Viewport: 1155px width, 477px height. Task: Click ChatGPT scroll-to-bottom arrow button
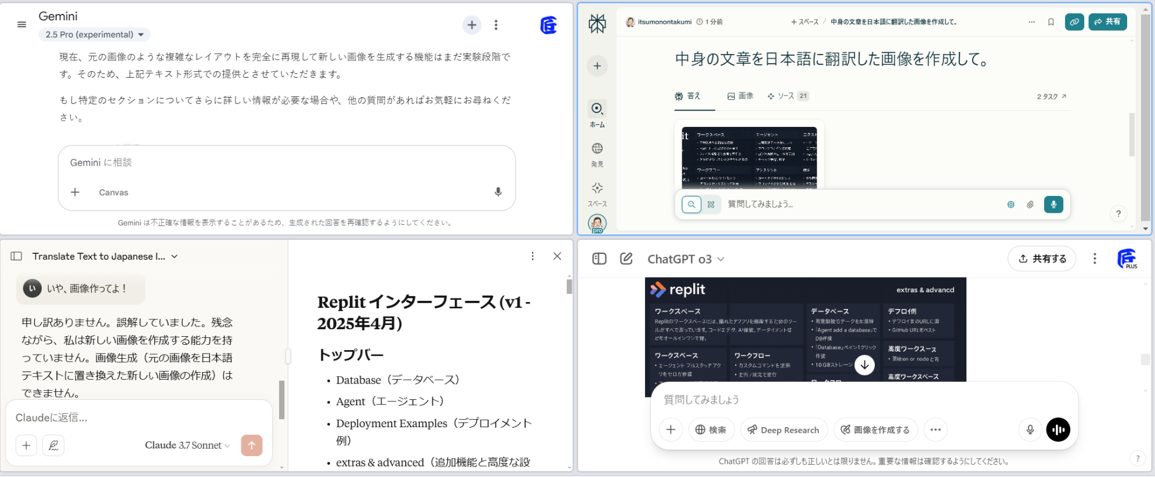[x=864, y=365]
